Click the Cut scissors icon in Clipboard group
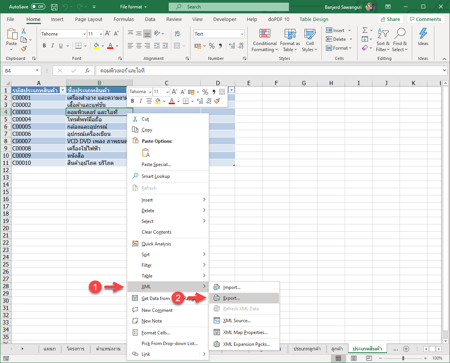The width and height of the screenshot is (450, 363). [x=24, y=31]
